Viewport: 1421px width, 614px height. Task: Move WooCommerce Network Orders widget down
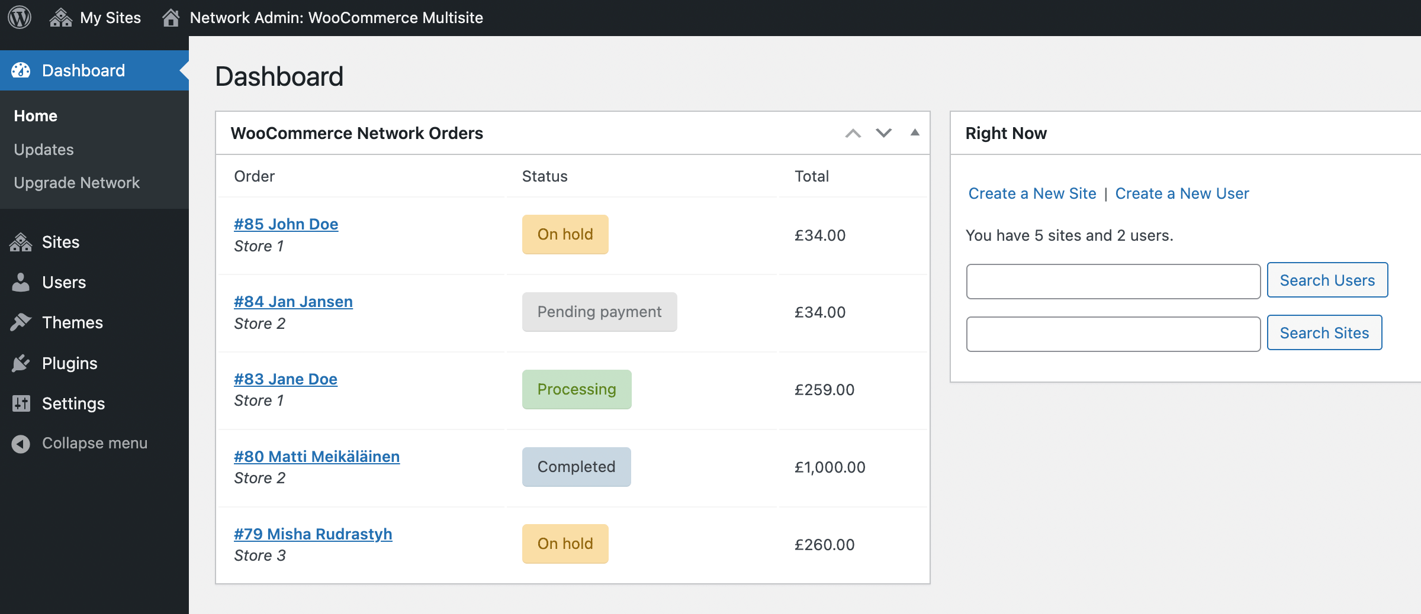click(x=883, y=133)
